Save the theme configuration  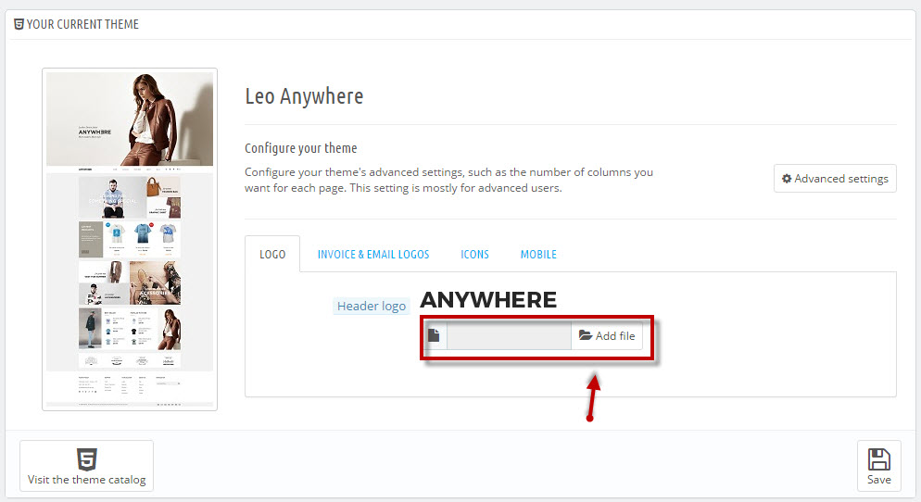coord(878,466)
